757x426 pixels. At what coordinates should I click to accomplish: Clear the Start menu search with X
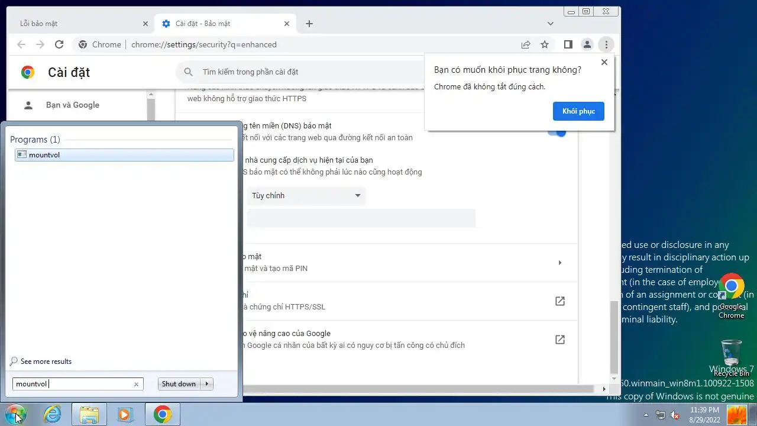pos(136,384)
